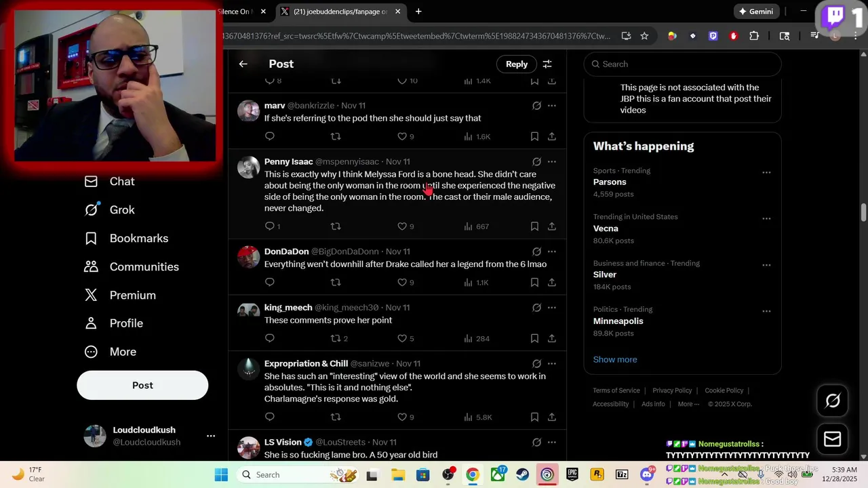This screenshot has width=868, height=488.
Task: Open the Minneapolis trending topic
Action: [618, 321]
